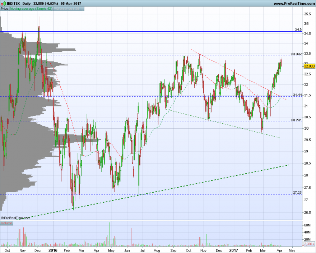Screen dimensions: 316x253
Task: Select the 31.44 level label
Action: (297, 95)
